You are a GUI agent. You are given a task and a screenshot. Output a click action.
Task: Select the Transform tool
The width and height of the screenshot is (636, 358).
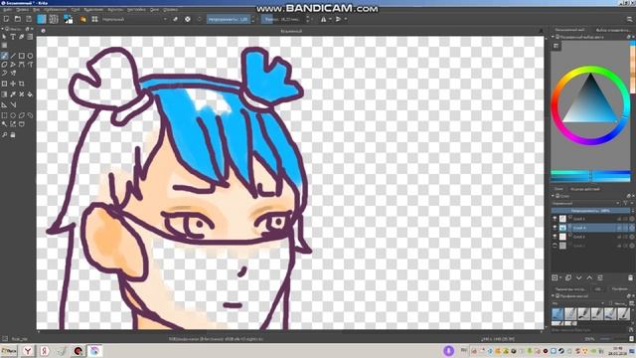pos(4,84)
